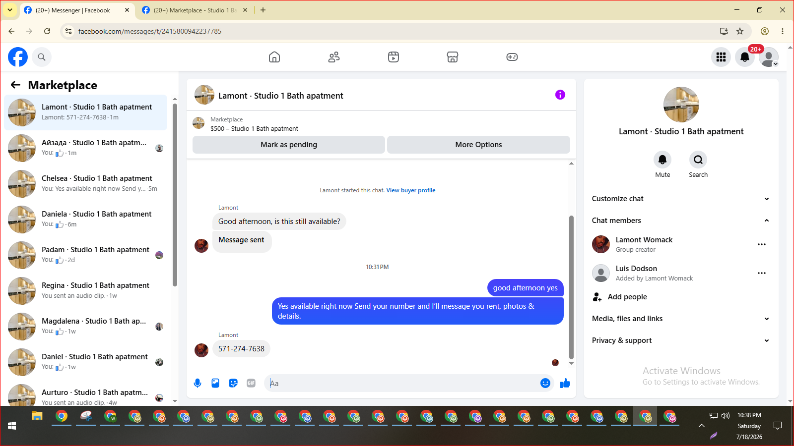Click the Facebook logo
This screenshot has width=794, height=446.
(x=18, y=57)
